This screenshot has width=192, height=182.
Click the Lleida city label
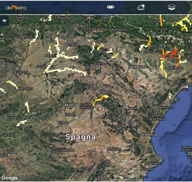(173, 68)
